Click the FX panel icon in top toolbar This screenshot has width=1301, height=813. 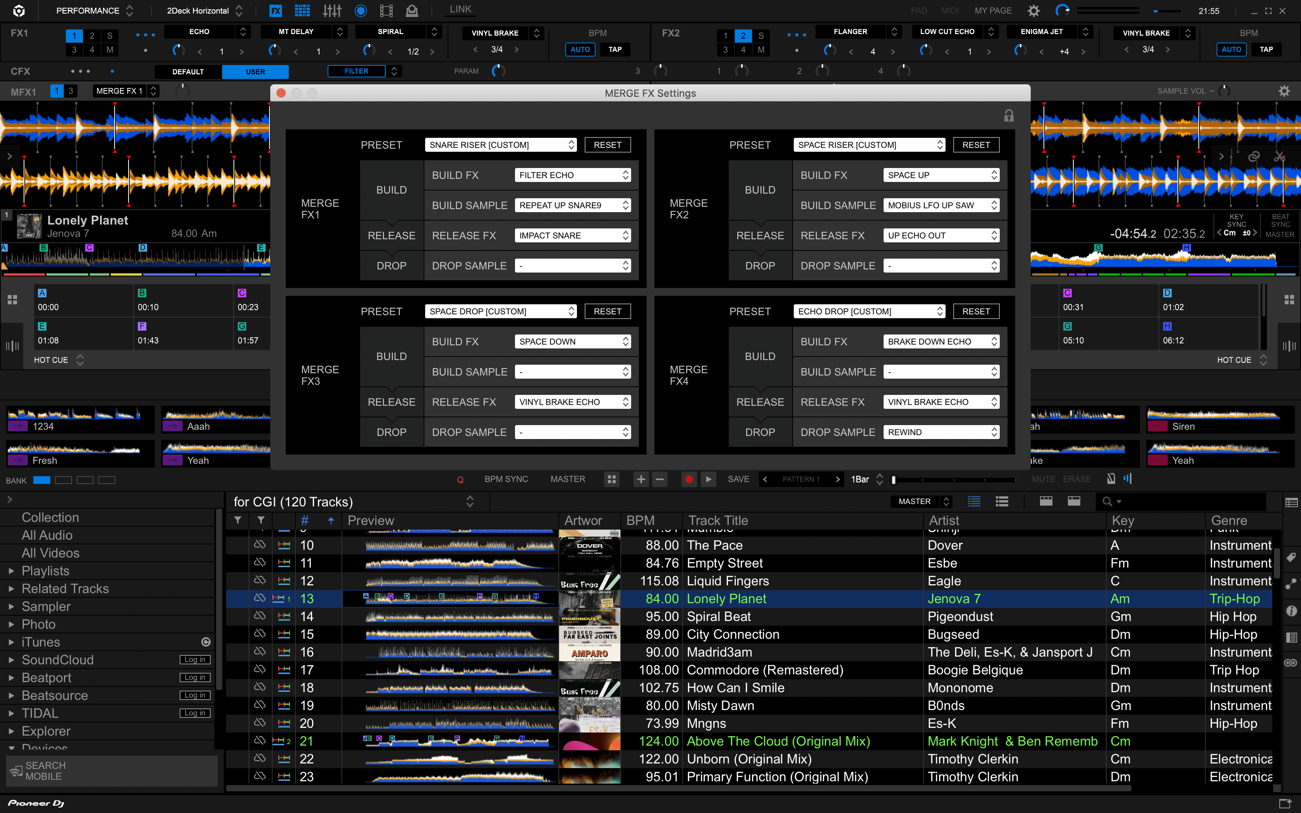point(275,10)
